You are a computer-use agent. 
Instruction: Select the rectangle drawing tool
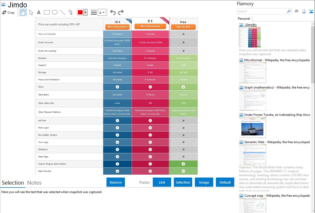47,12
